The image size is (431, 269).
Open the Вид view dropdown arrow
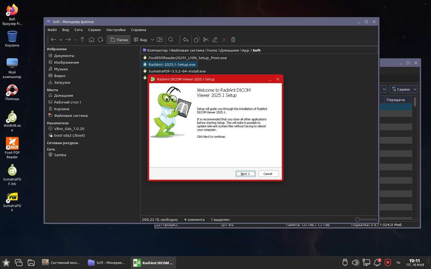[x=152, y=40]
